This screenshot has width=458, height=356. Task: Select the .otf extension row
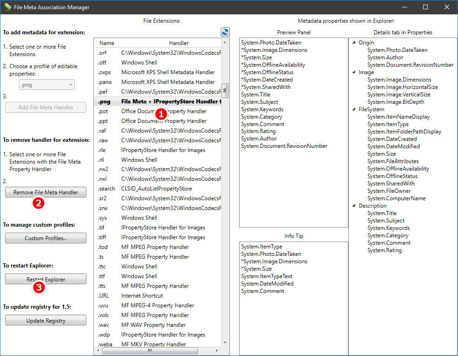click(x=158, y=63)
